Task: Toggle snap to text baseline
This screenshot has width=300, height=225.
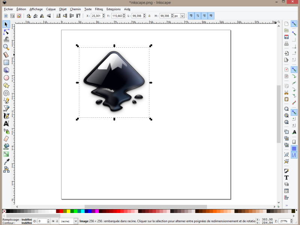Action: click(294, 132)
